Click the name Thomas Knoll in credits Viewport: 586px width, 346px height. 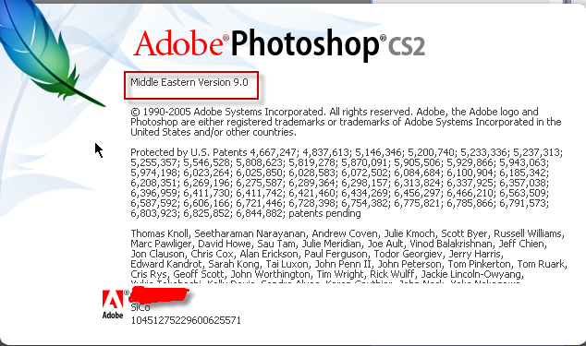coord(161,233)
